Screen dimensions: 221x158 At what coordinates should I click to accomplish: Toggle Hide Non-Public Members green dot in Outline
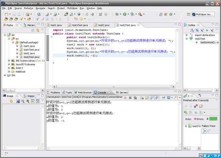tap(207, 30)
